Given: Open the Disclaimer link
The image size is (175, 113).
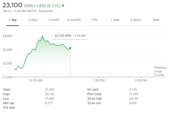Looking at the screenshot, I should (x=46, y=11).
